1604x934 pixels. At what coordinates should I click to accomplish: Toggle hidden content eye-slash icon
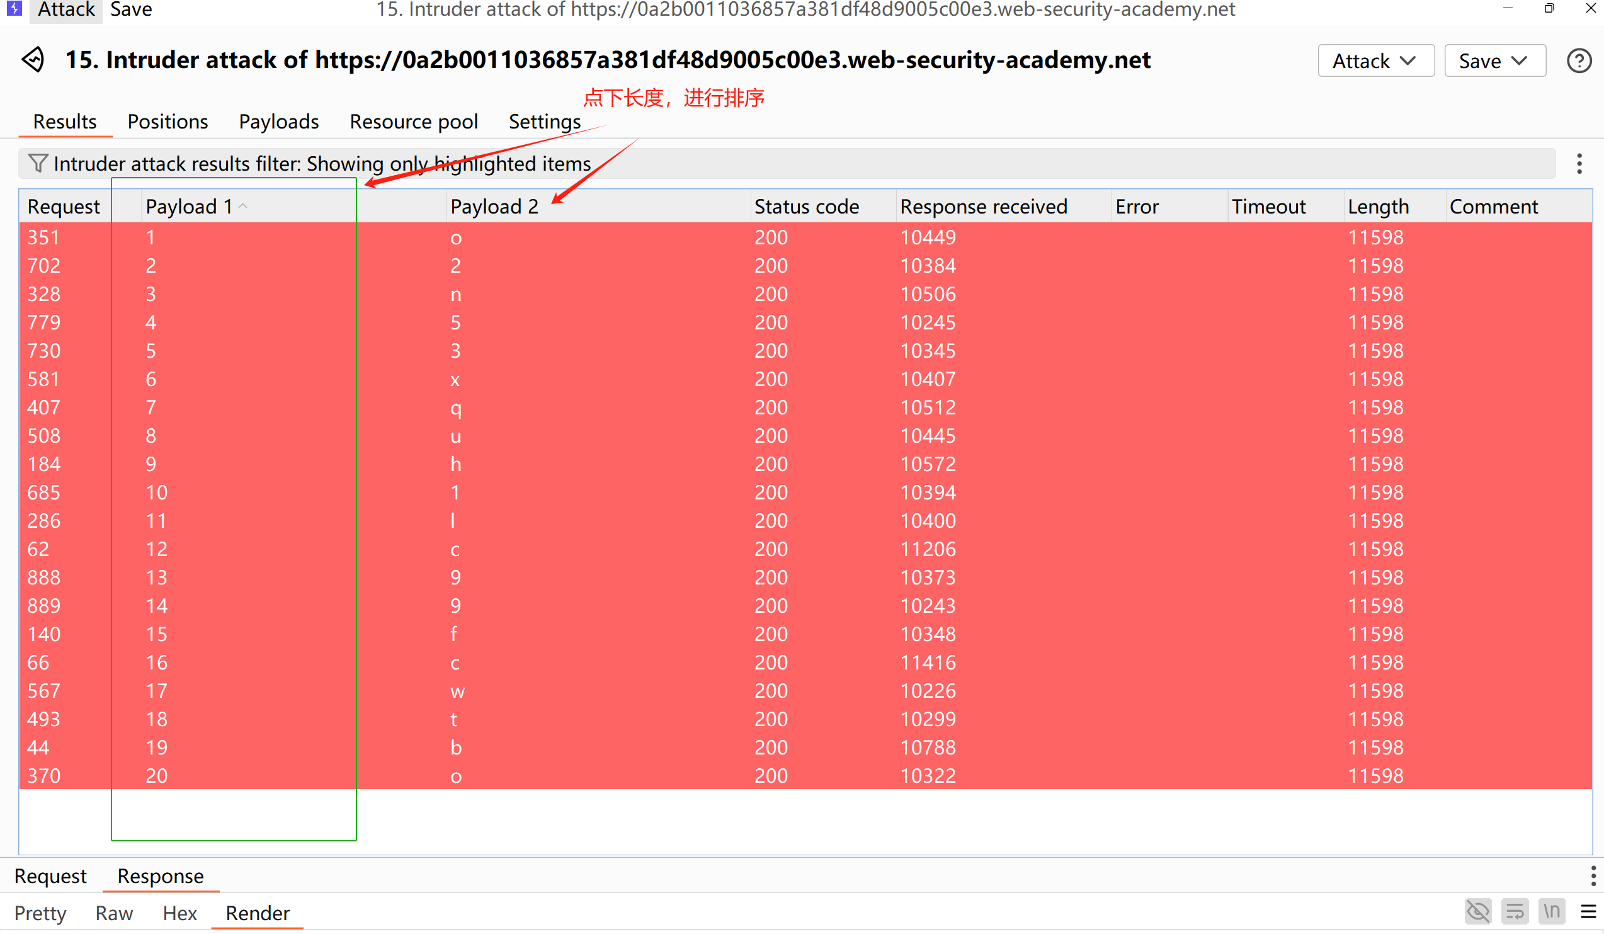pos(1477,912)
